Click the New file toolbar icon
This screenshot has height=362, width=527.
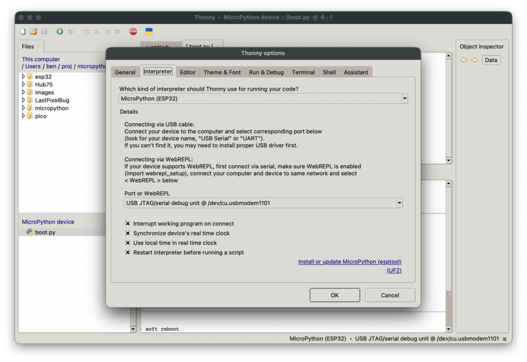coord(23,32)
